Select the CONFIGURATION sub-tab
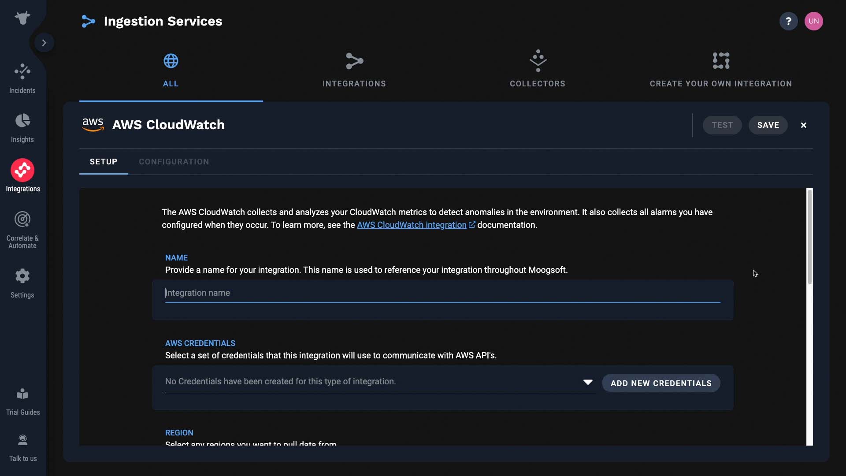Viewport: 846px width, 476px height. point(174,162)
